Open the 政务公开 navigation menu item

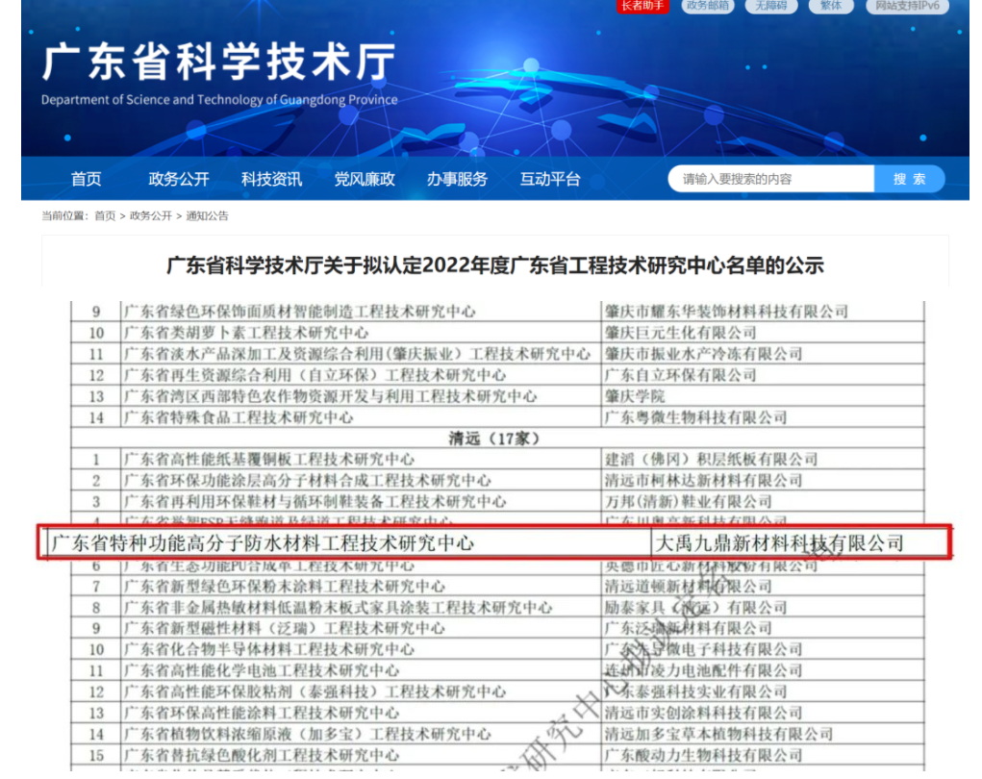tap(179, 179)
